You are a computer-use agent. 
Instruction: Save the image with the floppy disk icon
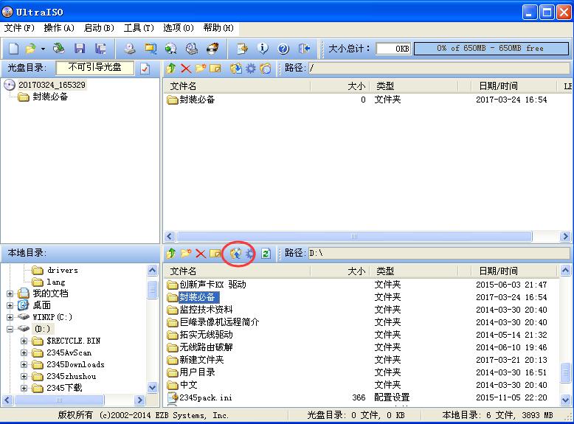point(80,48)
